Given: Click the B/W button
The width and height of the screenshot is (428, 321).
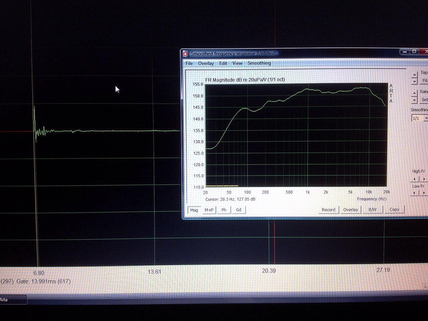Looking at the screenshot, I should coord(372,210).
